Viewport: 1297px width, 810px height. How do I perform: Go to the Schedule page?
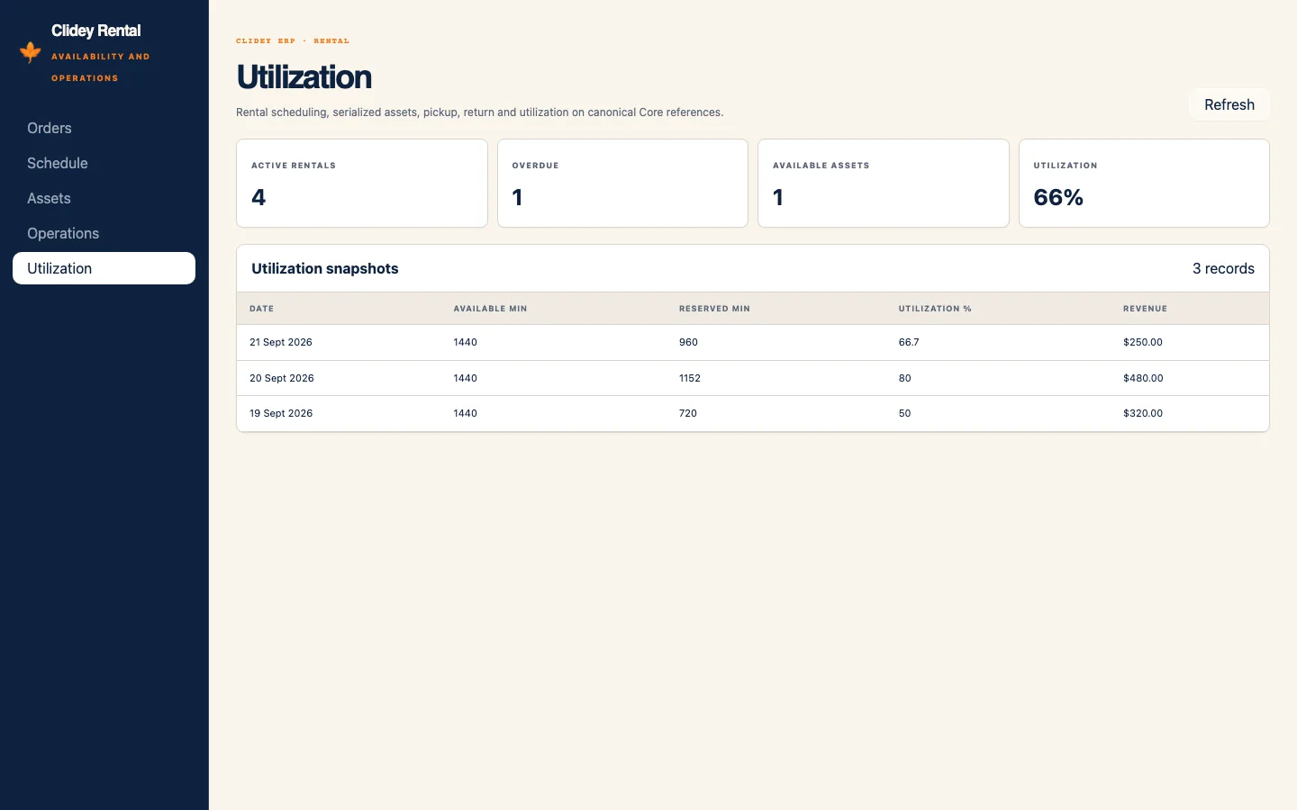pos(104,163)
